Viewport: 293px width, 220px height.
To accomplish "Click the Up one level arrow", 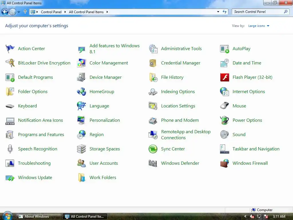I will point(25,12).
